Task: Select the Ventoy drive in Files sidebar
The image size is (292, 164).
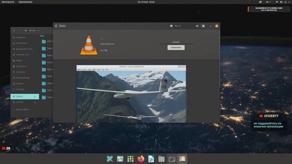Action: point(25,97)
